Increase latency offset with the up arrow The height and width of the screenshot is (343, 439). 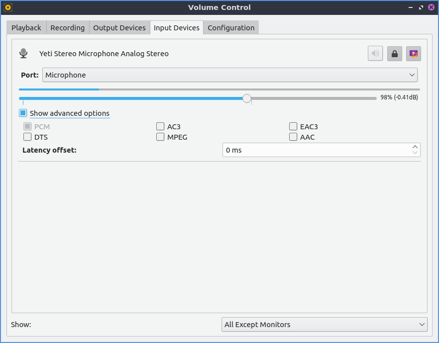pos(415,147)
